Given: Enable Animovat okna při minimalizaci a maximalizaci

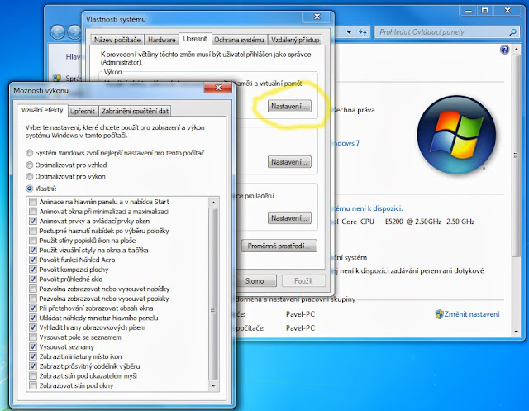Looking at the screenshot, I should point(33,212).
